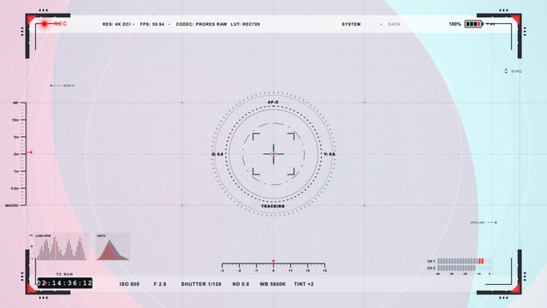The width and height of the screenshot is (547, 308).
Task: Click the 0.5m mark on focus scale
Action: [15, 188]
